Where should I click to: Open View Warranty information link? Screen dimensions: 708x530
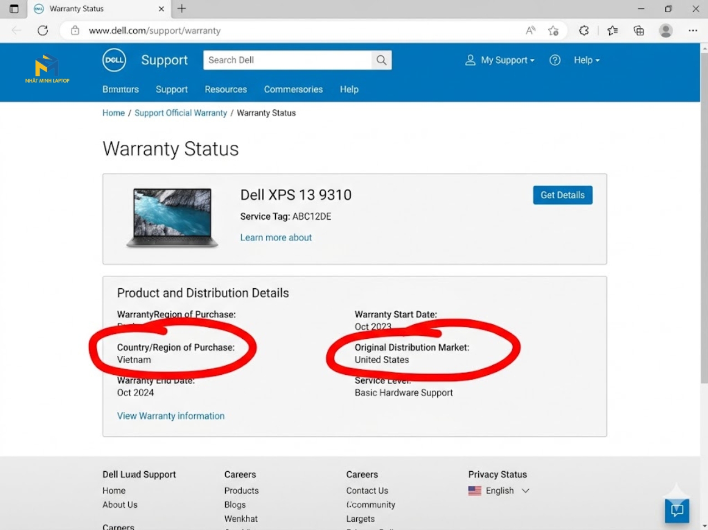pos(171,416)
